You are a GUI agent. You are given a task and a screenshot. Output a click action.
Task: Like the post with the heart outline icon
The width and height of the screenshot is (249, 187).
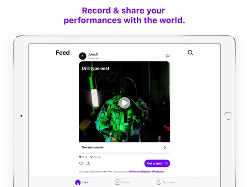pyautogui.click(x=81, y=164)
